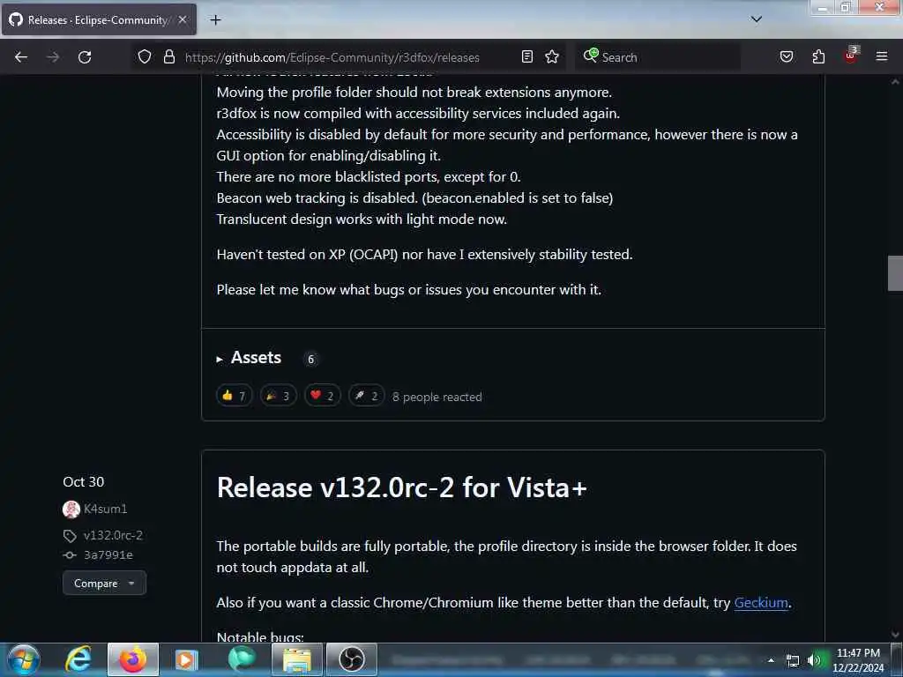Close the Releases Eclipse-Community tab
The width and height of the screenshot is (903, 677).
182,19
